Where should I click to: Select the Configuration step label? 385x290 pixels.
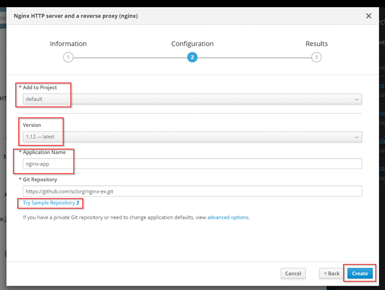click(x=192, y=44)
